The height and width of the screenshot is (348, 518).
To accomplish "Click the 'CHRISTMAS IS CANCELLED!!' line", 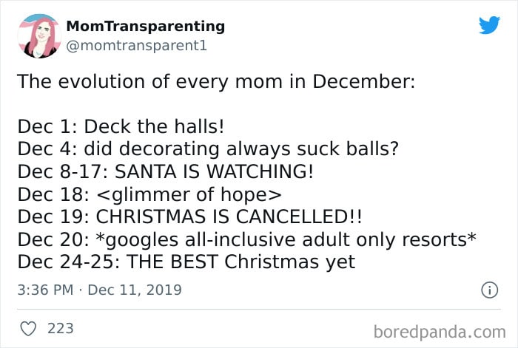I will (190, 216).
